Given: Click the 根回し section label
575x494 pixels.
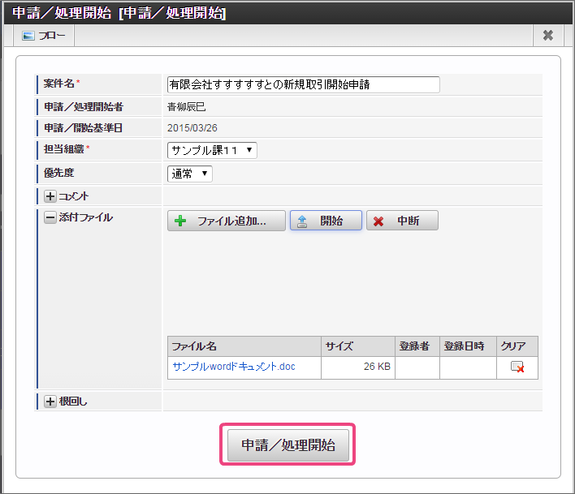Looking at the screenshot, I should (x=73, y=402).
